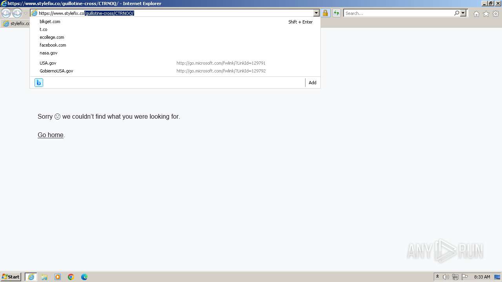502x282 pixels.
Task: Open Windows Media Player taskbar icon
Action: (58, 277)
